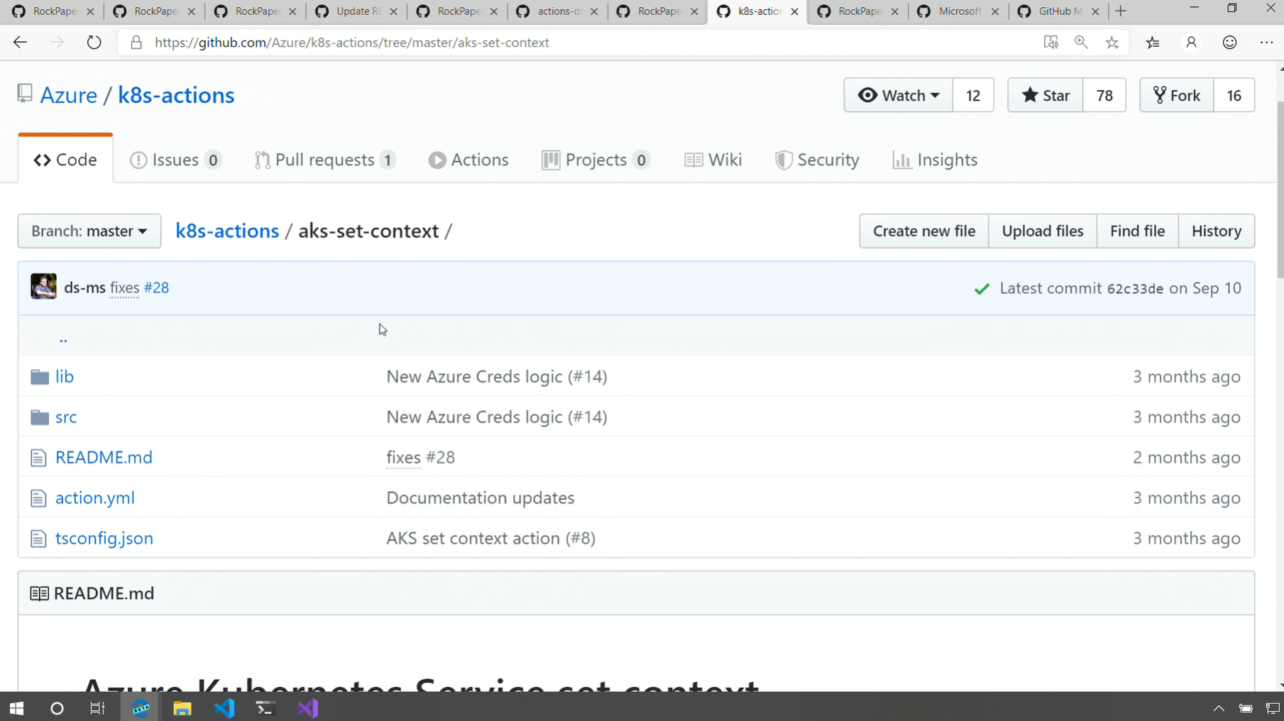Image resolution: width=1284 pixels, height=721 pixels.
Task: Open the immersive reader icon in address bar
Action: click(x=1050, y=43)
